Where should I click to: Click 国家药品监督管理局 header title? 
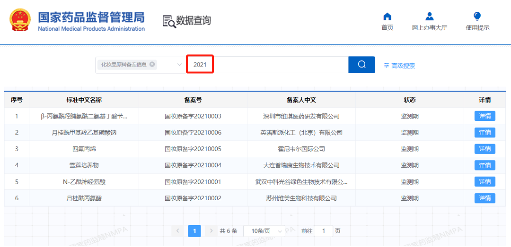pos(92,17)
